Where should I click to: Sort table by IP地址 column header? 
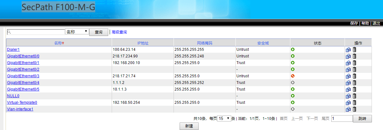coord(143,43)
